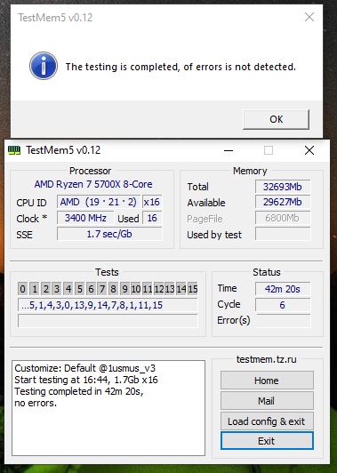Select test number 10 box
This screenshot has width=337, height=473.
(x=136, y=289)
